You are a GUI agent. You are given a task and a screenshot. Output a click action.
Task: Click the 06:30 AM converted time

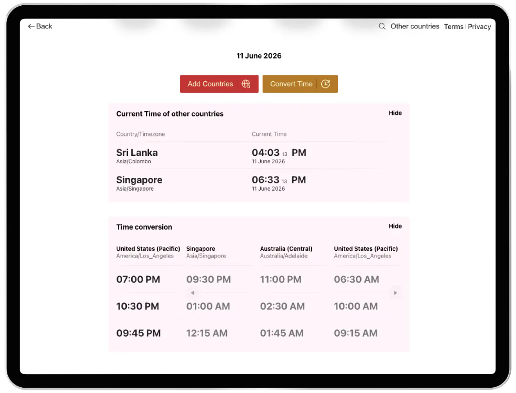(356, 279)
